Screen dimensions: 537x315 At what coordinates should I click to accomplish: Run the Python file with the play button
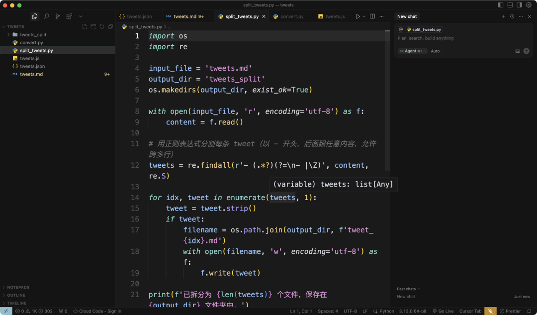point(358,16)
